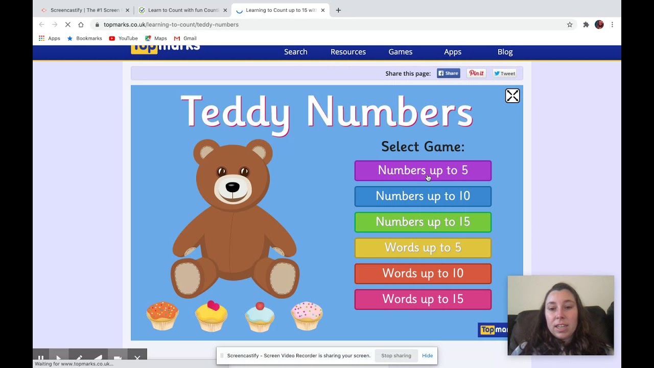
Task: Open Gmail from the bookmarks bar
Action: (x=185, y=38)
